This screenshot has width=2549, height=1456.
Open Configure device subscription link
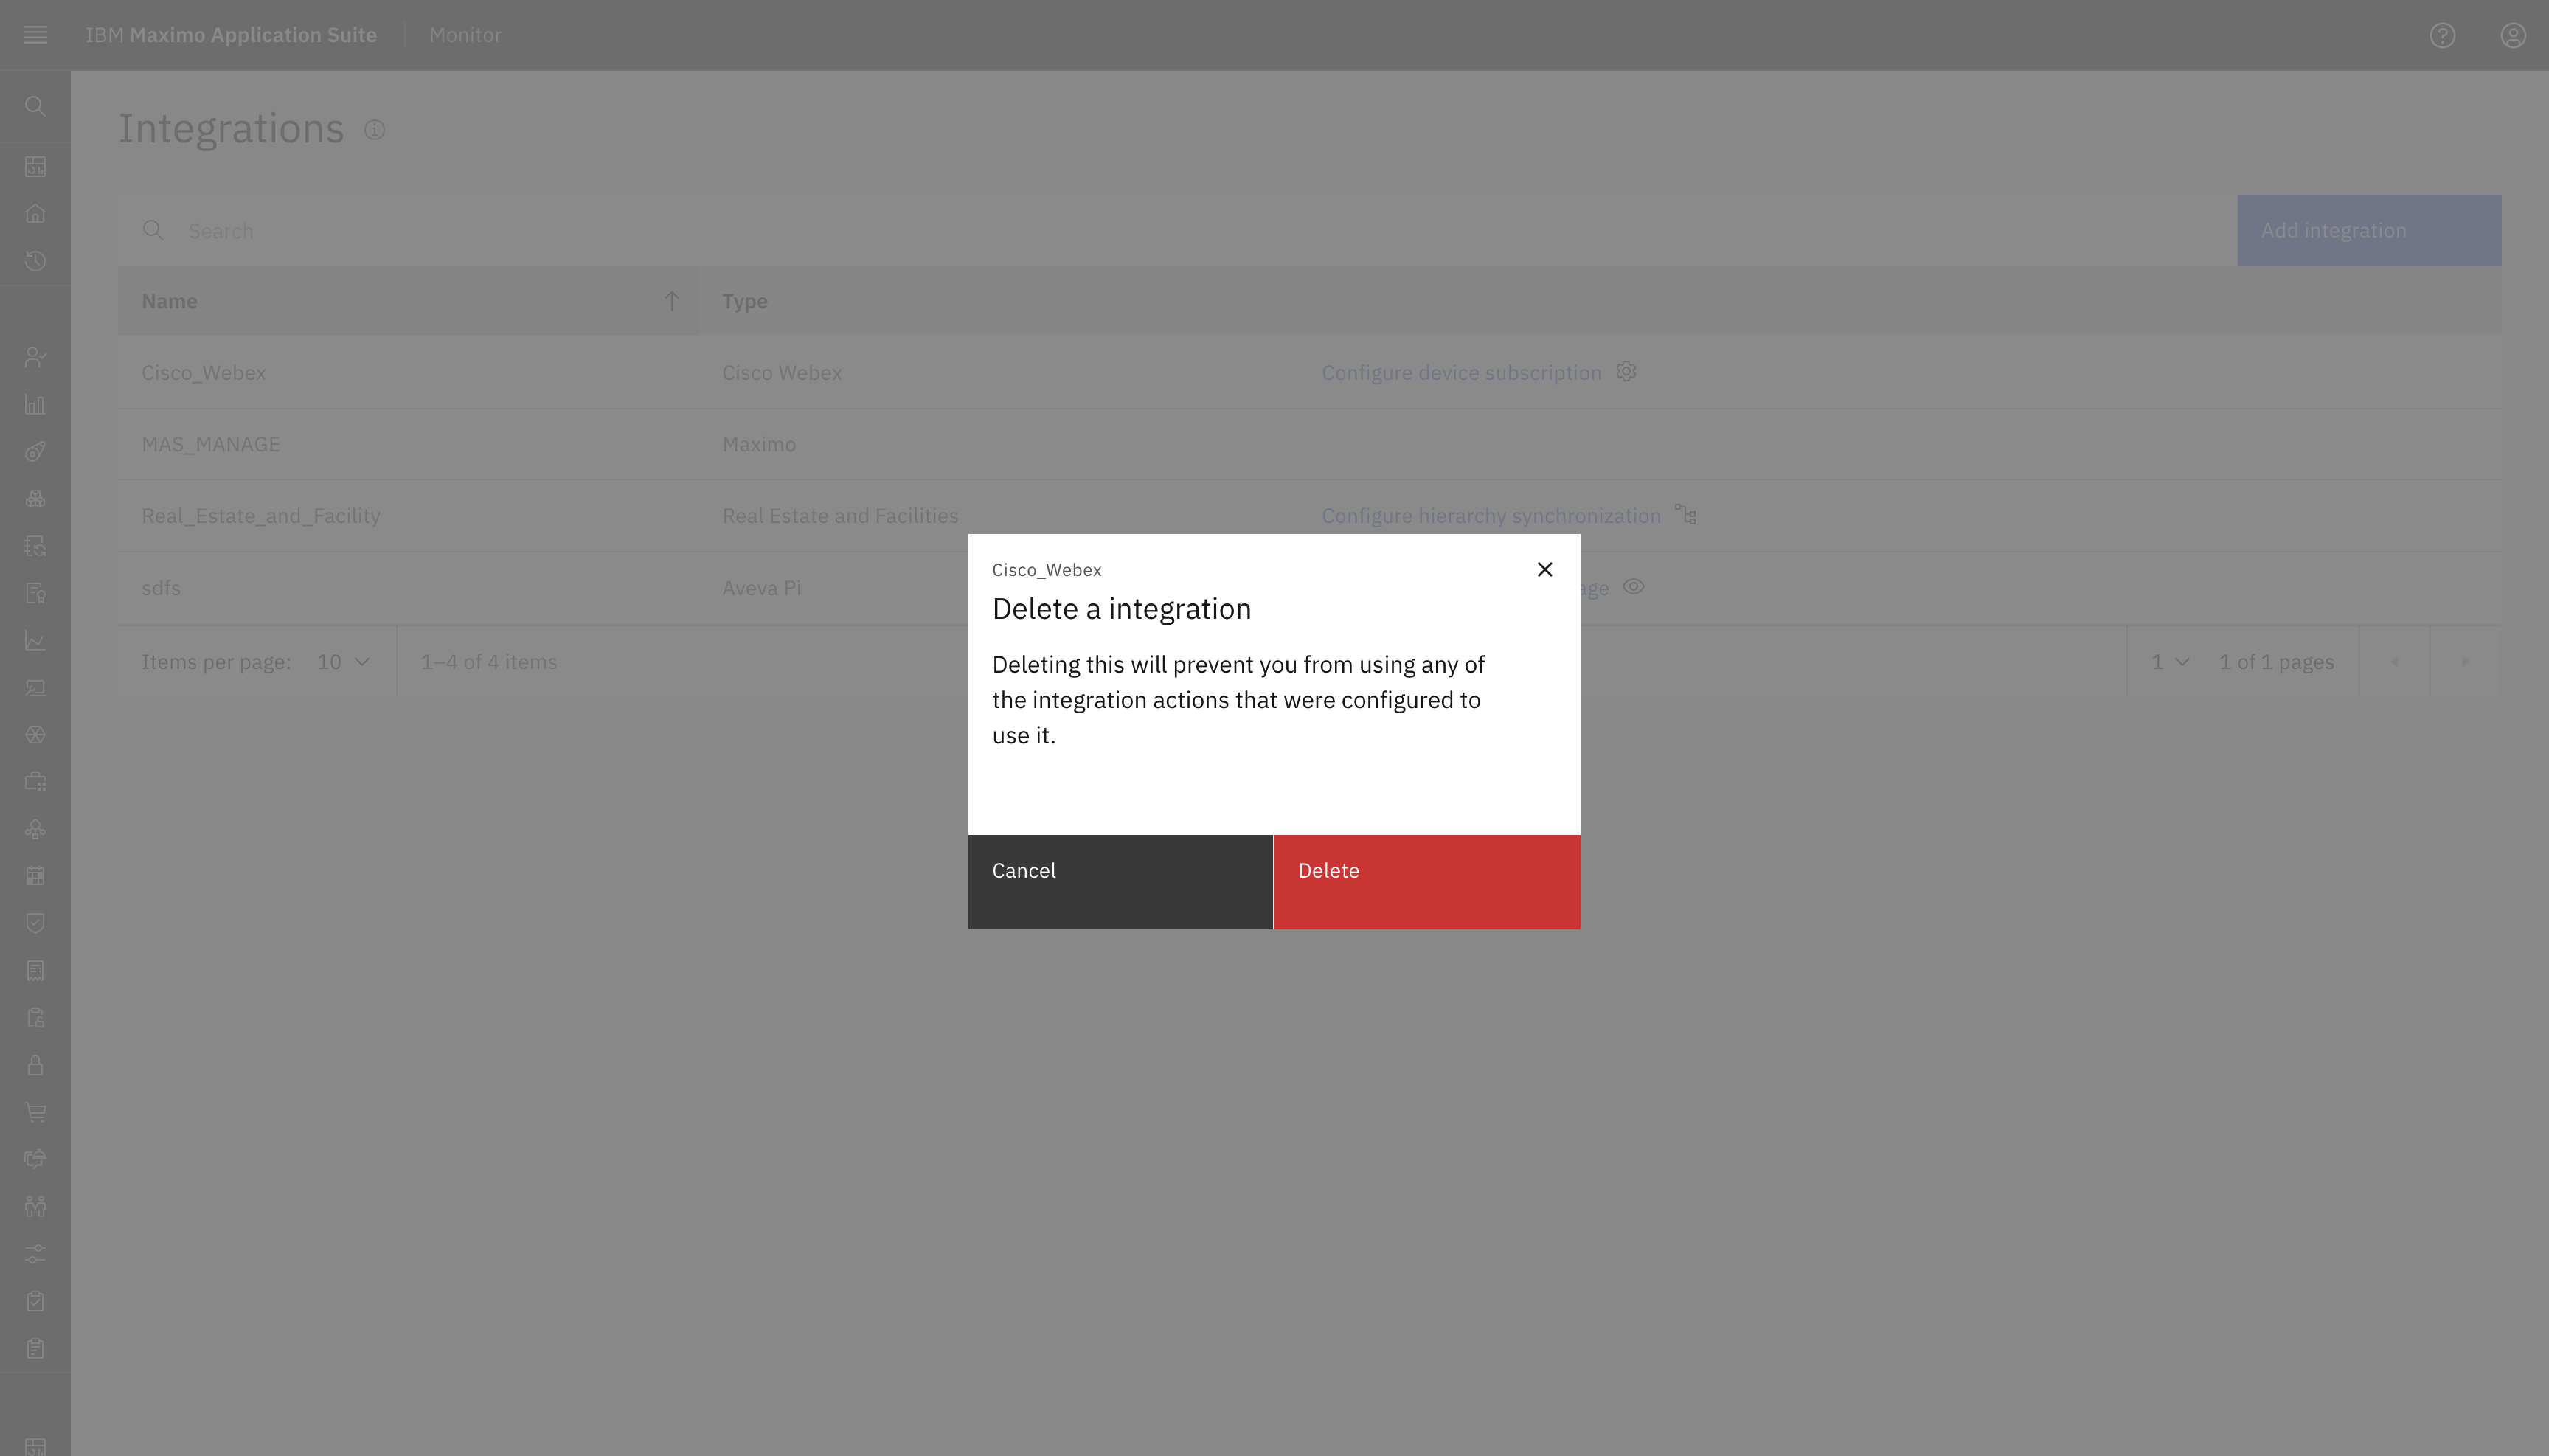[1461, 372]
